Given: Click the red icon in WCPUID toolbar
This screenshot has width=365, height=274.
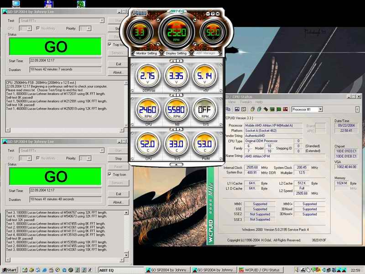Looking at the screenshot, I should (x=286, y=109).
